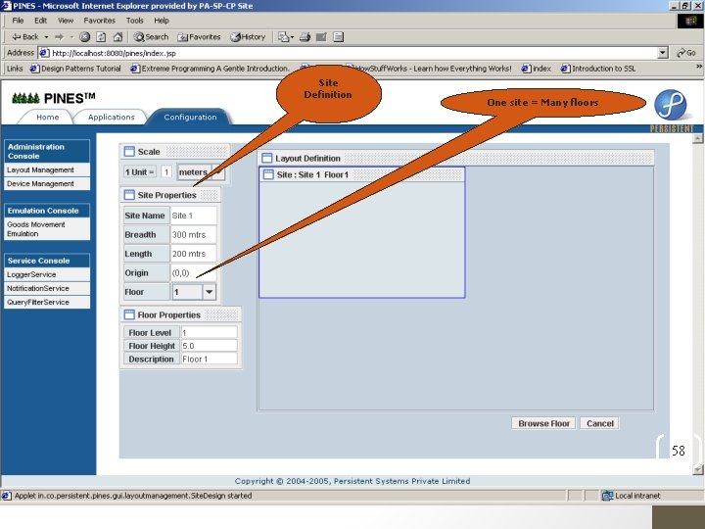Switch to the Home tab
Viewport: 705px width, 529px height.
coord(47,117)
